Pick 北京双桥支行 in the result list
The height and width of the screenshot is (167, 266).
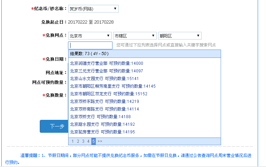(x=100, y=117)
